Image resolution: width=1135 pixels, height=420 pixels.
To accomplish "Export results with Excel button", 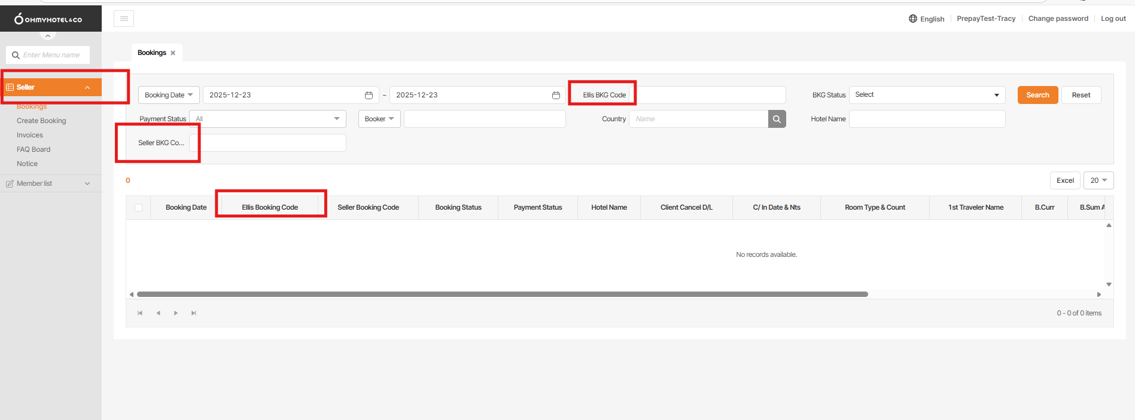I will pyautogui.click(x=1065, y=180).
